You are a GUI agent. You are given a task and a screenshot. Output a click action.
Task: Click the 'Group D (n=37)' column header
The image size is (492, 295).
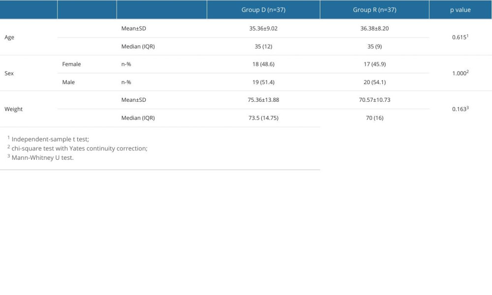point(263,10)
